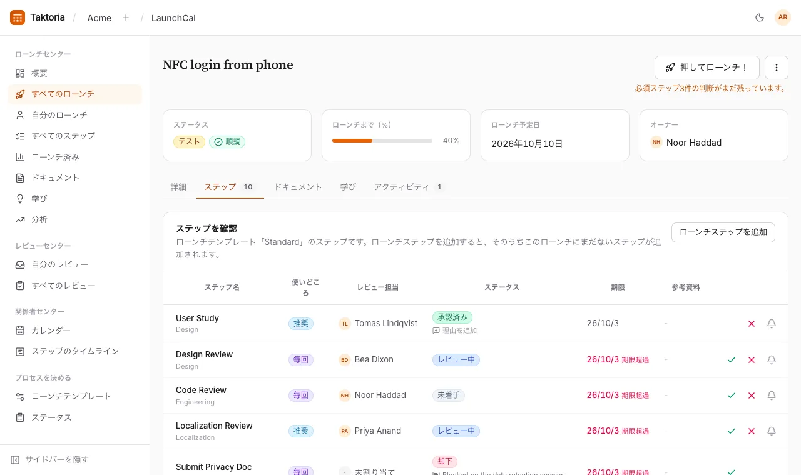Approve the Code Review step
This screenshot has width=801, height=475.
732,396
